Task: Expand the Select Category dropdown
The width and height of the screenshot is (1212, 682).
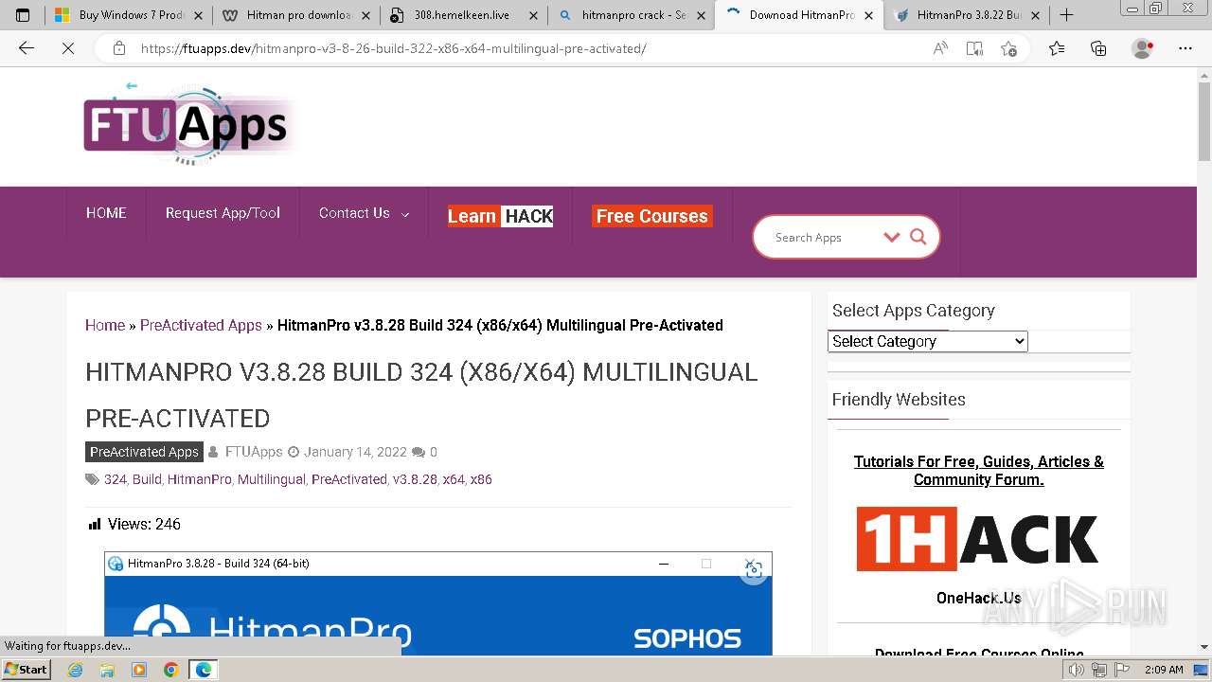Action: click(x=928, y=341)
